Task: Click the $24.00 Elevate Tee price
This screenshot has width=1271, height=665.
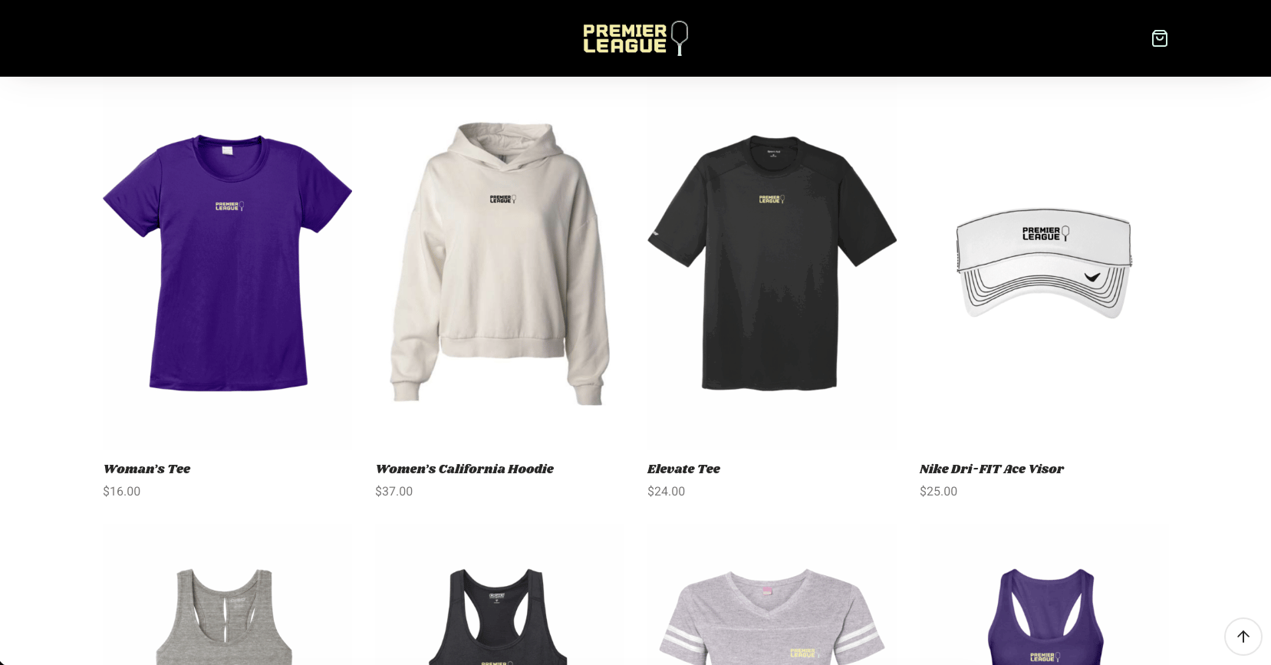Action: pyautogui.click(x=666, y=492)
